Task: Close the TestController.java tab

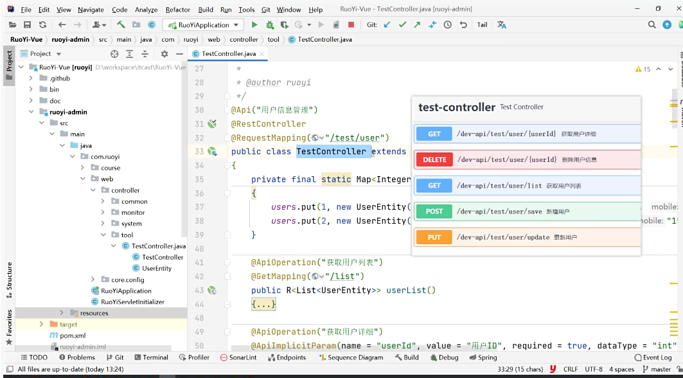Action: pos(262,53)
